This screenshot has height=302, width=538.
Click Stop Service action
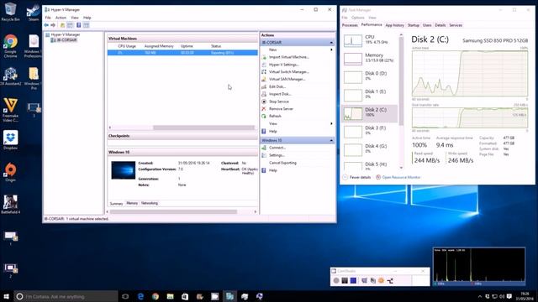pyautogui.click(x=278, y=102)
